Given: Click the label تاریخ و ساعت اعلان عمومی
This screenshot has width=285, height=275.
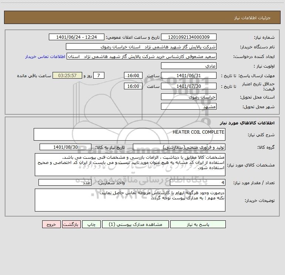Looking at the screenshot, I should (x=133, y=37).
